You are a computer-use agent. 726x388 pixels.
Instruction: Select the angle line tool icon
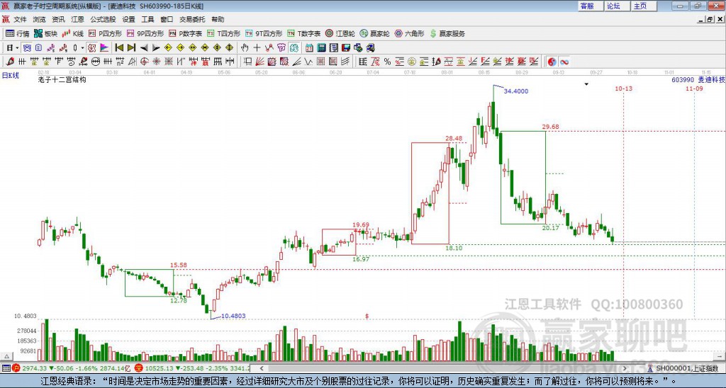click(296, 62)
